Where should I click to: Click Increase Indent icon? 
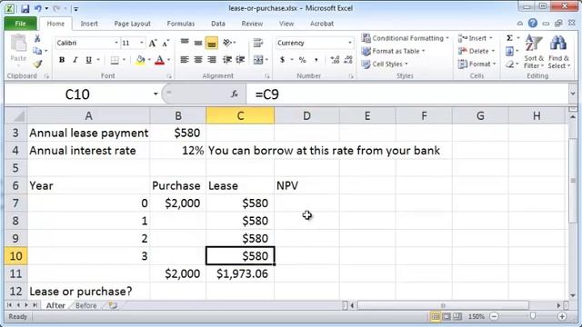tap(240, 59)
